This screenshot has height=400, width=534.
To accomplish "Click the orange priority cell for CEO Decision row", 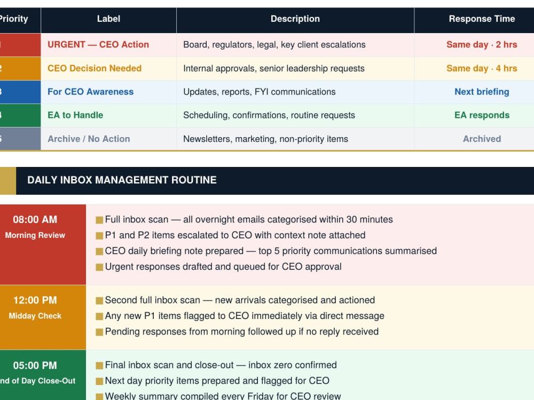I will coord(20,68).
